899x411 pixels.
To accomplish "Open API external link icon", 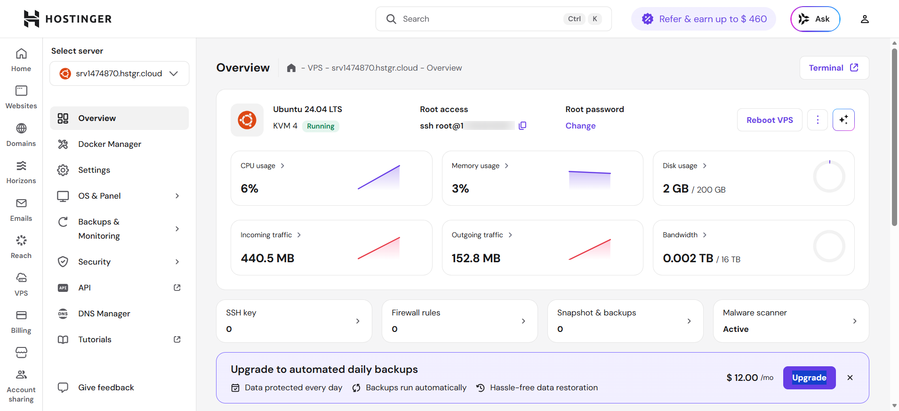I will (x=177, y=288).
